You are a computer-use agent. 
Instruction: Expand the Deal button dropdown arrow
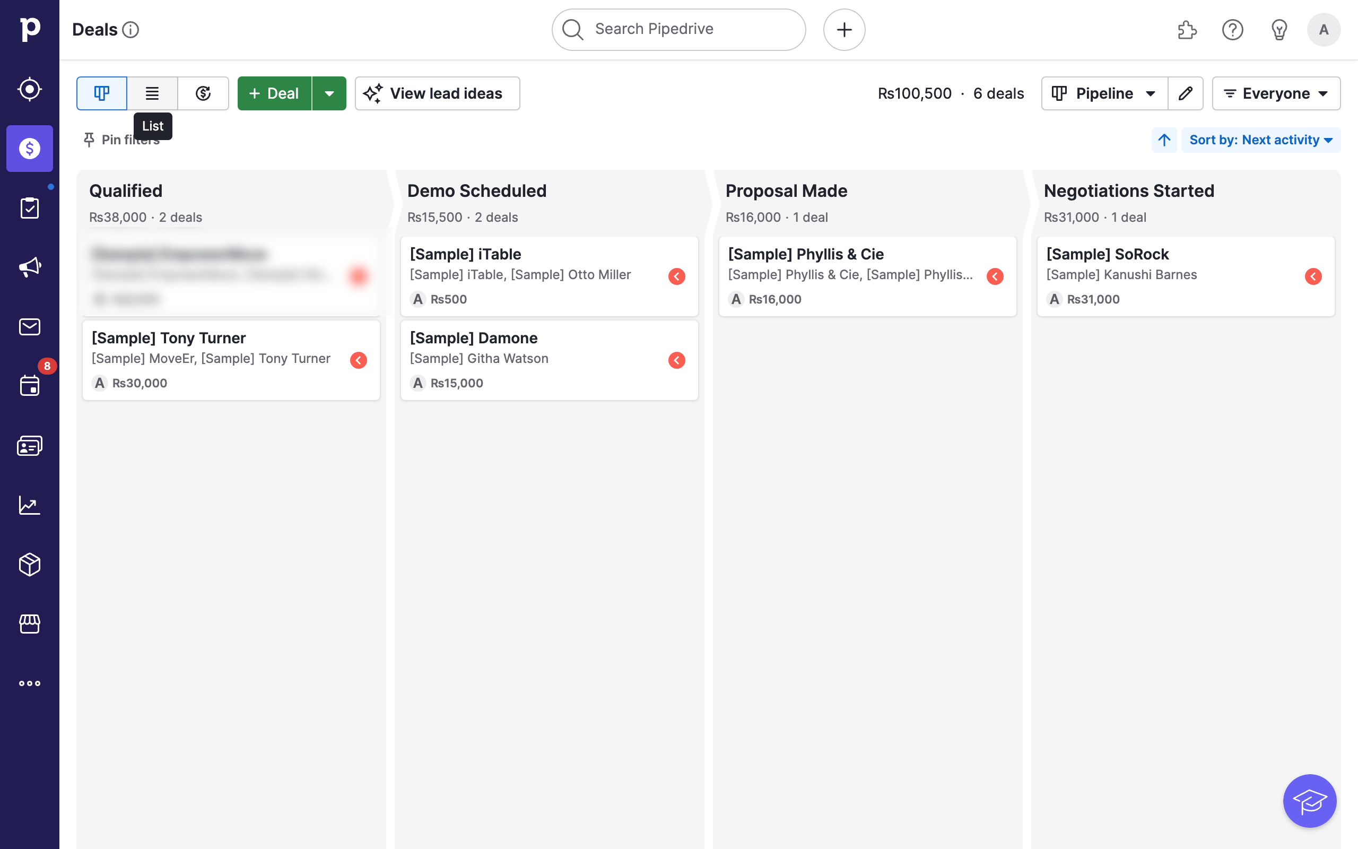click(x=329, y=93)
